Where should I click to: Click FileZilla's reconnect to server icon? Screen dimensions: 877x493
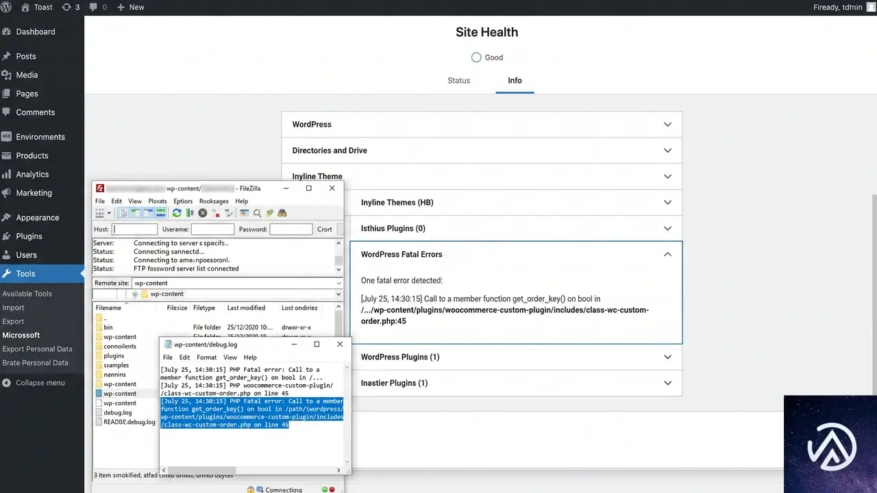tap(229, 214)
